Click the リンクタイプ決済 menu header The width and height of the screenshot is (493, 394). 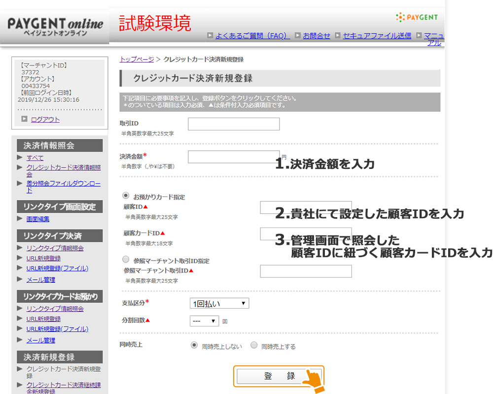coord(60,235)
